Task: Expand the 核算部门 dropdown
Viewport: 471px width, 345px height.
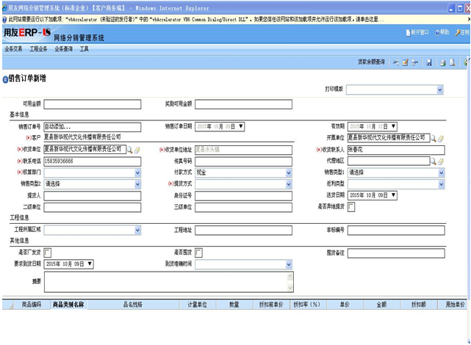Action: pyautogui.click(x=137, y=172)
